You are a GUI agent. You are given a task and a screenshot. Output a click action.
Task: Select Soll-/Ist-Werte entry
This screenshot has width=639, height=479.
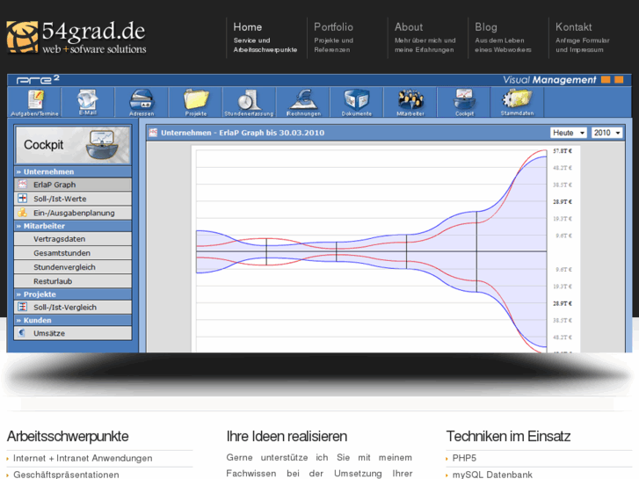coord(73,199)
